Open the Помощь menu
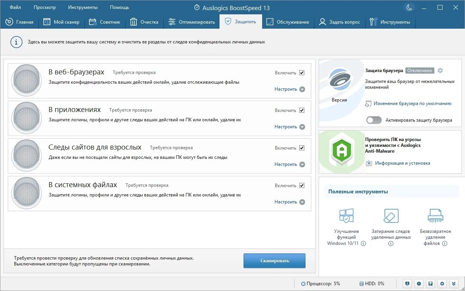Viewport: 465px width, 291px height. pyautogui.click(x=119, y=7)
